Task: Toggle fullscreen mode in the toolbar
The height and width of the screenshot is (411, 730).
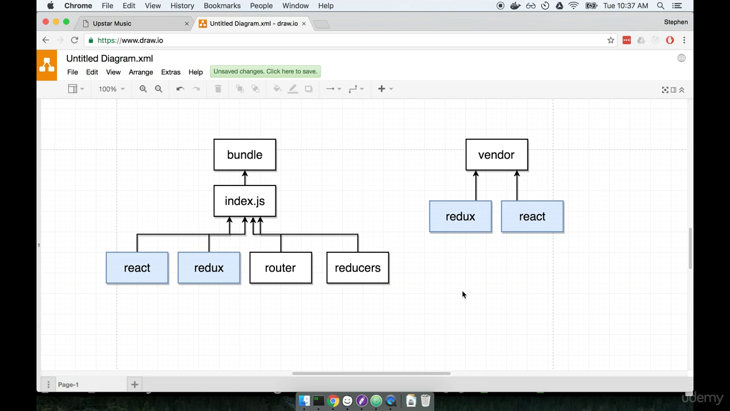Action: pyautogui.click(x=665, y=90)
